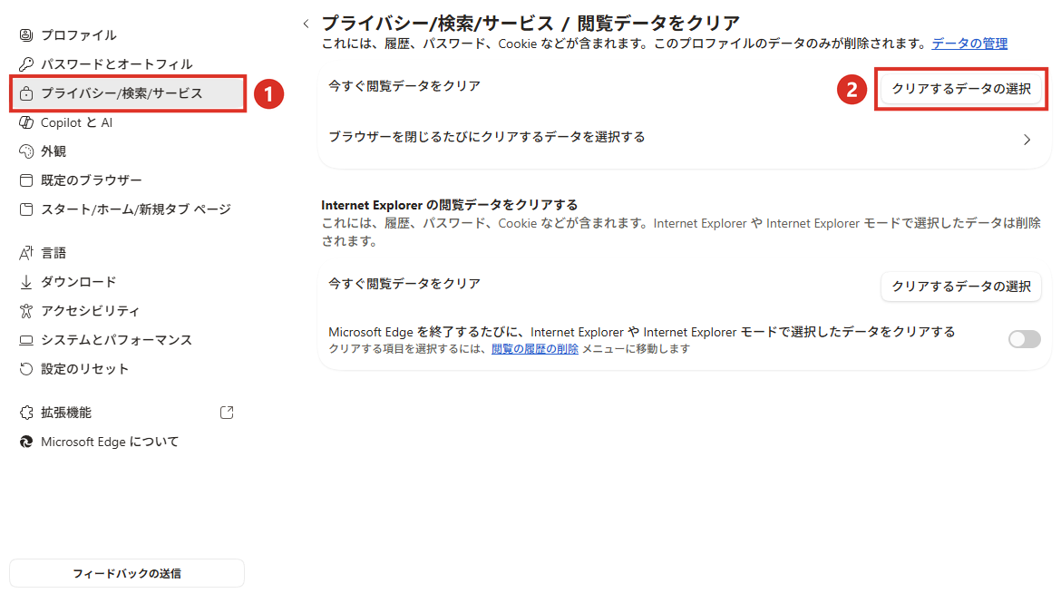Click the 言語 language icon
Viewport: 1061px width, 603px height.
click(26, 253)
